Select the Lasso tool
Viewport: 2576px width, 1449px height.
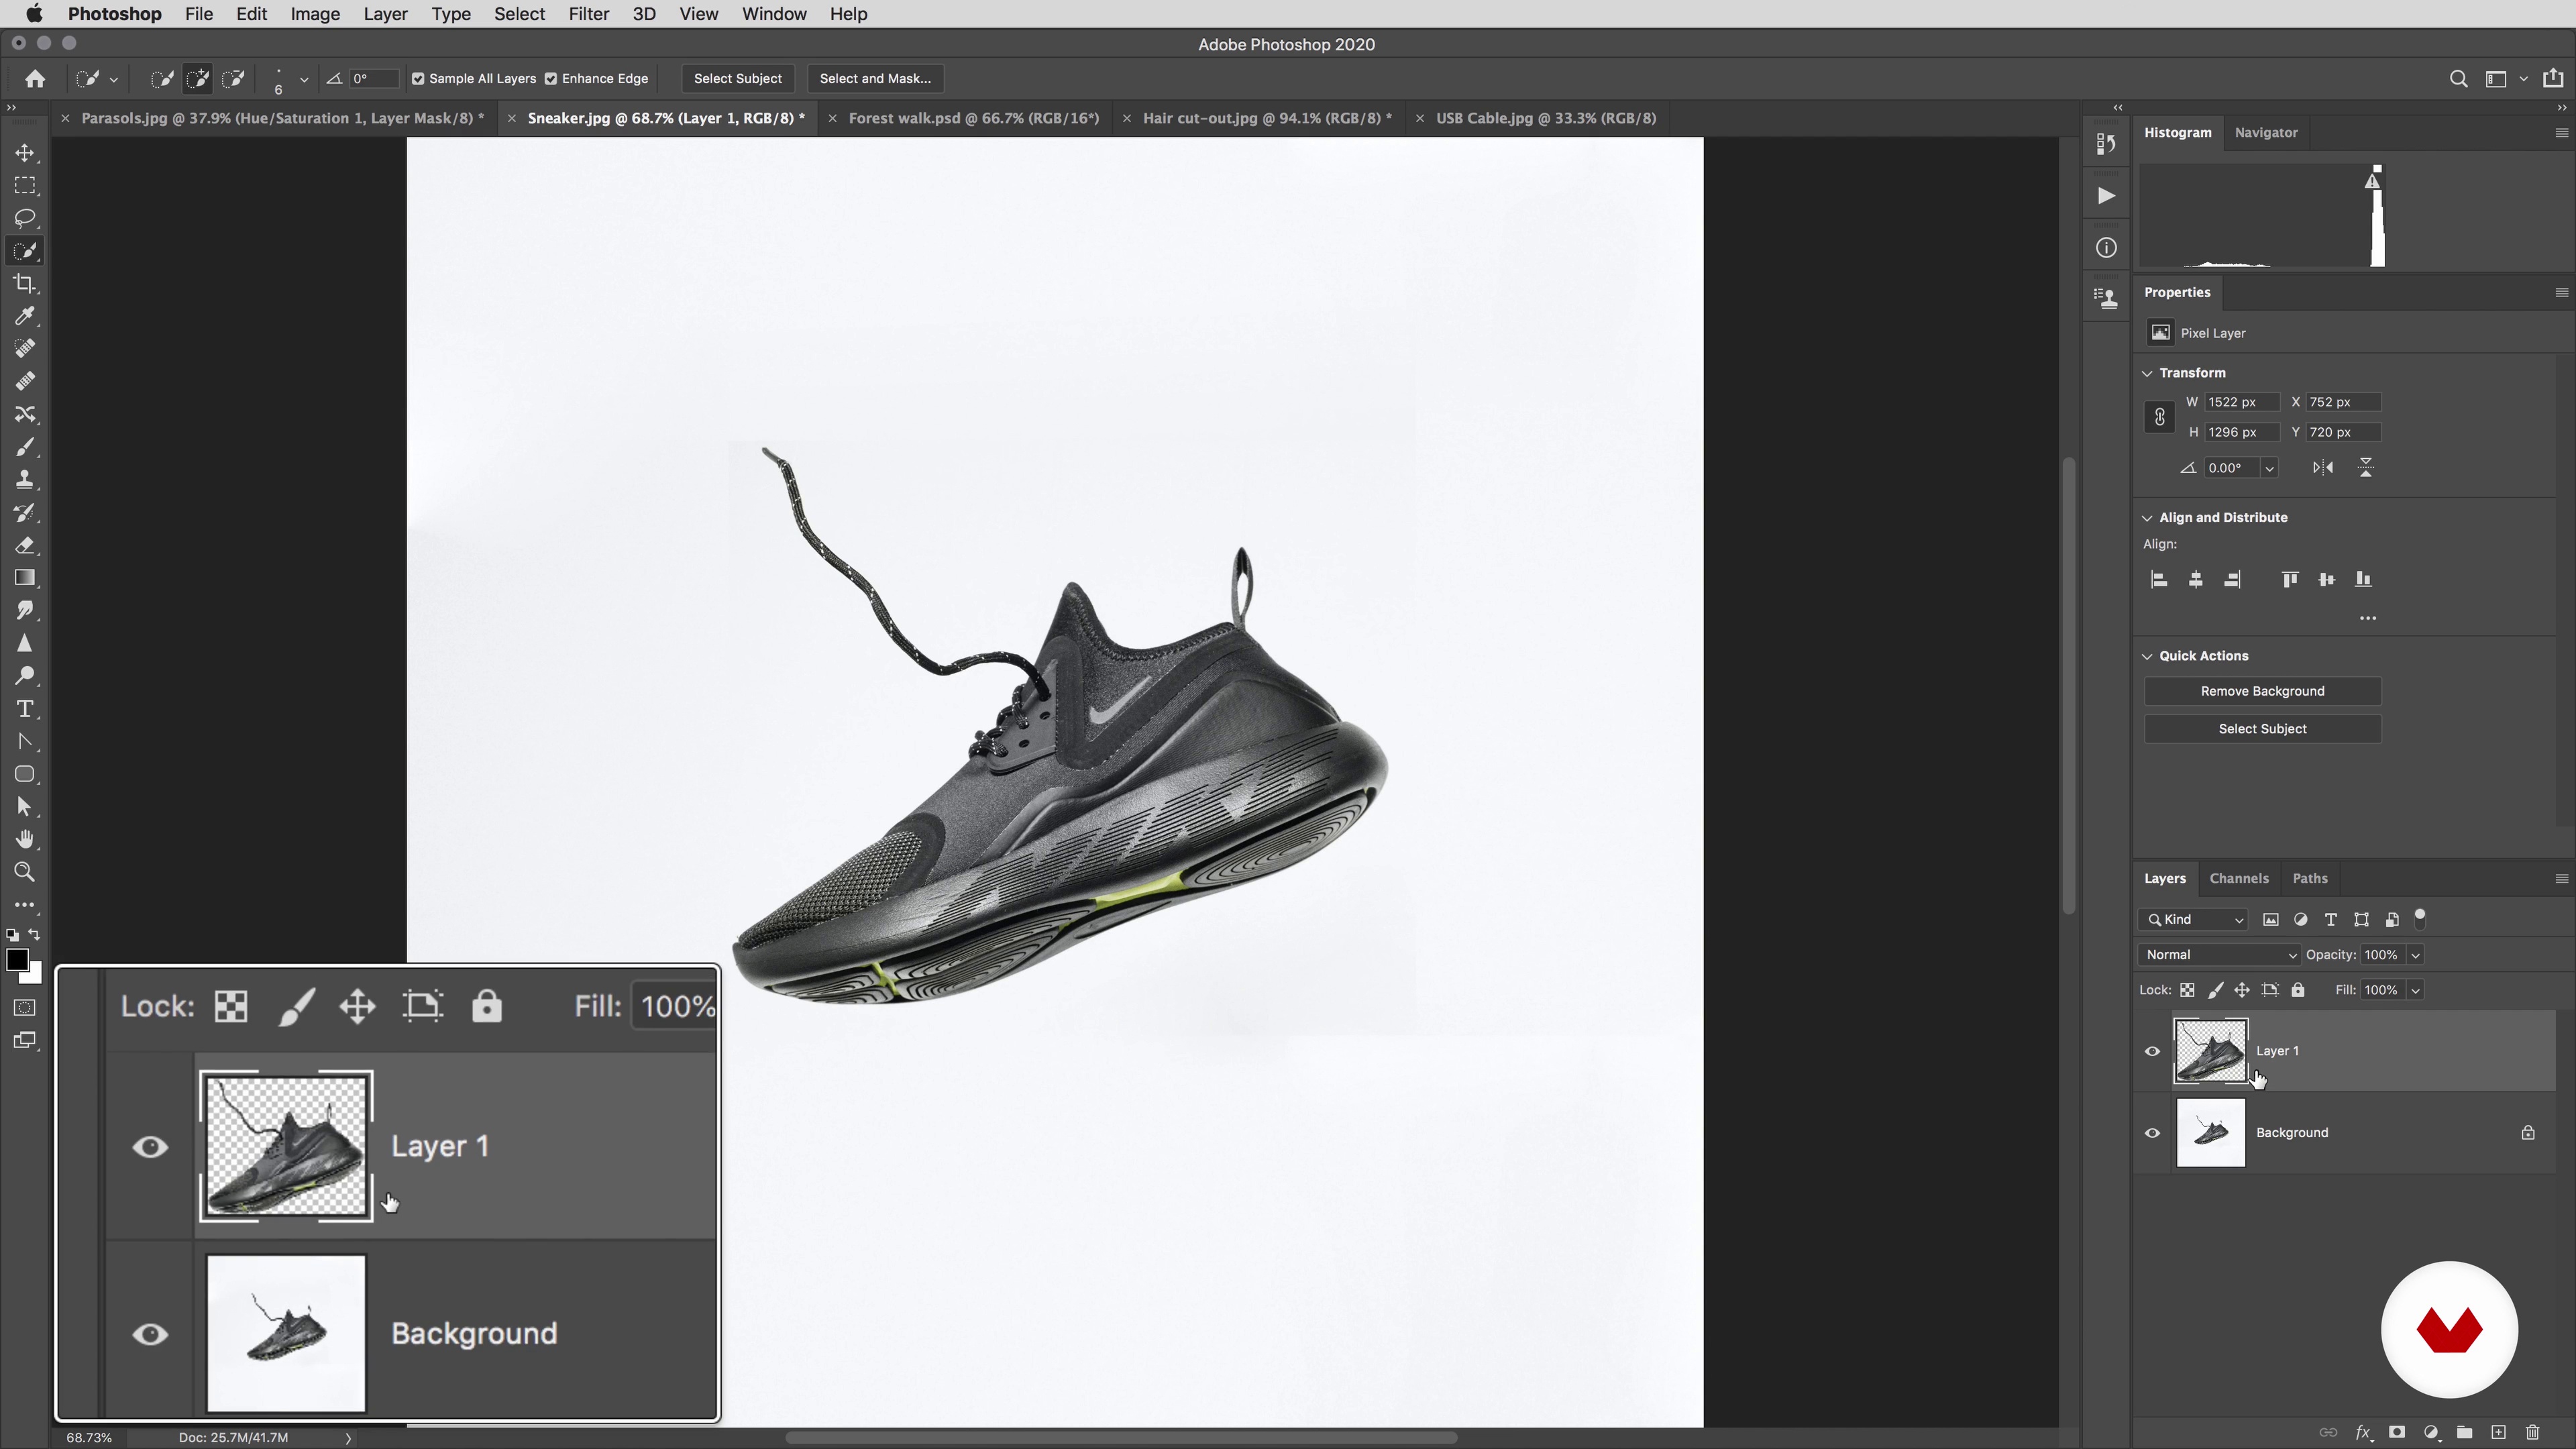tap(25, 218)
